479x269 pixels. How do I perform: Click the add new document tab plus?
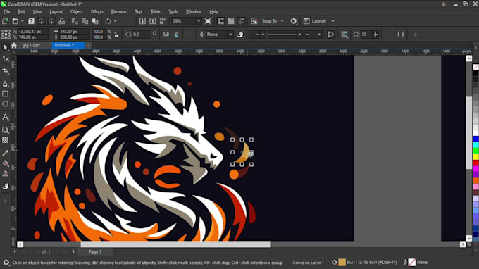88,45
